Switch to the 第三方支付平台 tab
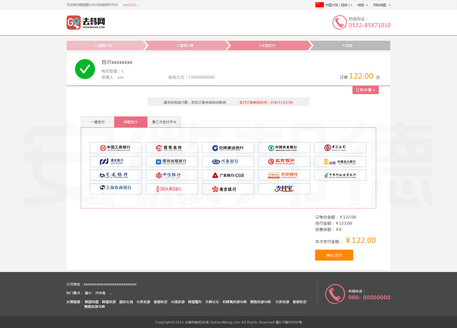 tap(164, 122)
